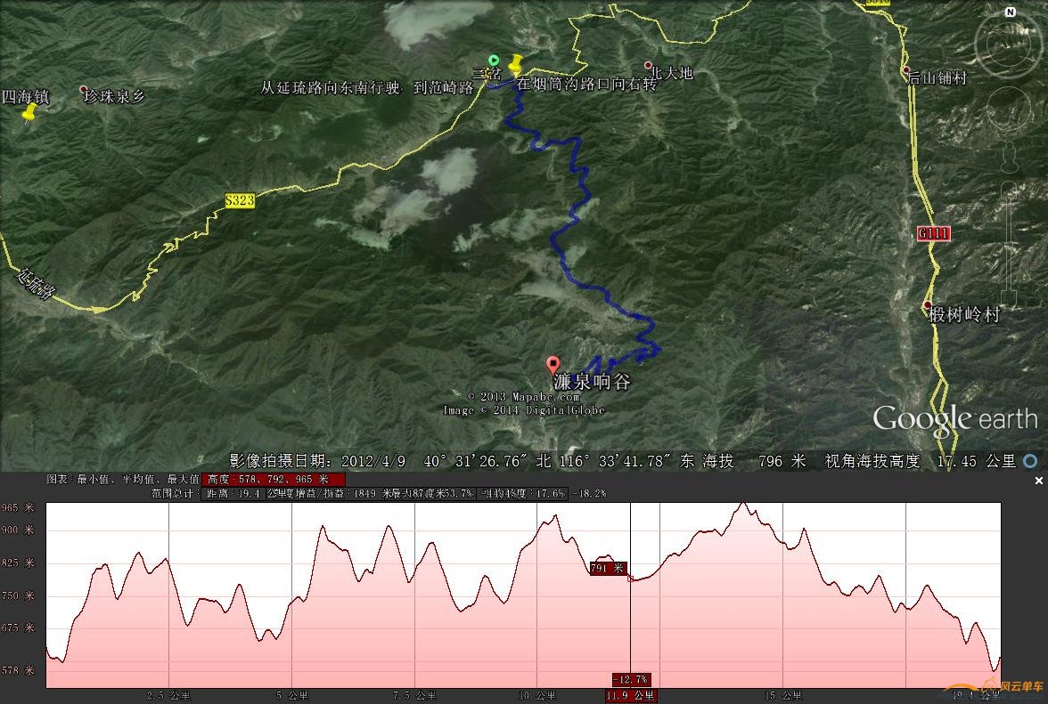Click the 珍珠泉乡 place label

[114, 96]
